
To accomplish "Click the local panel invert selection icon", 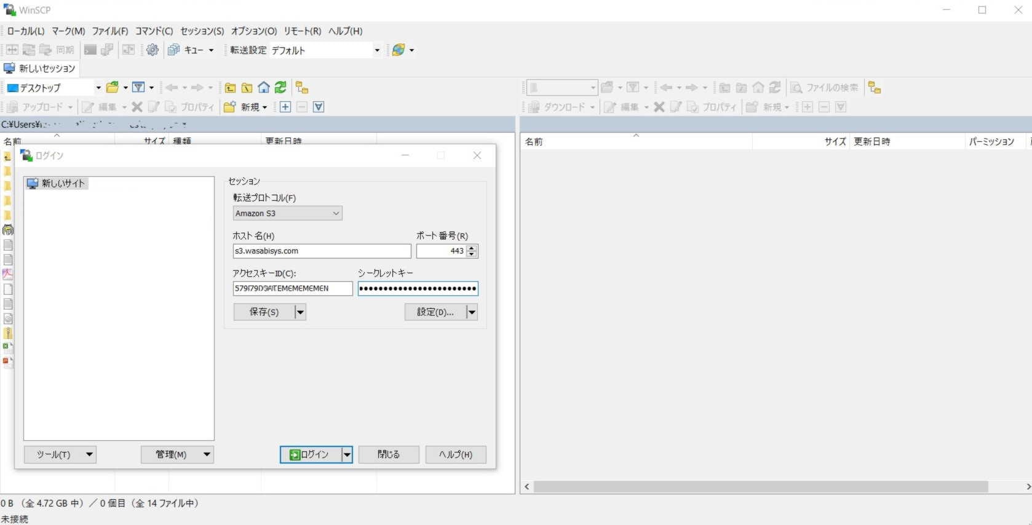I will [x=319, y=107].
